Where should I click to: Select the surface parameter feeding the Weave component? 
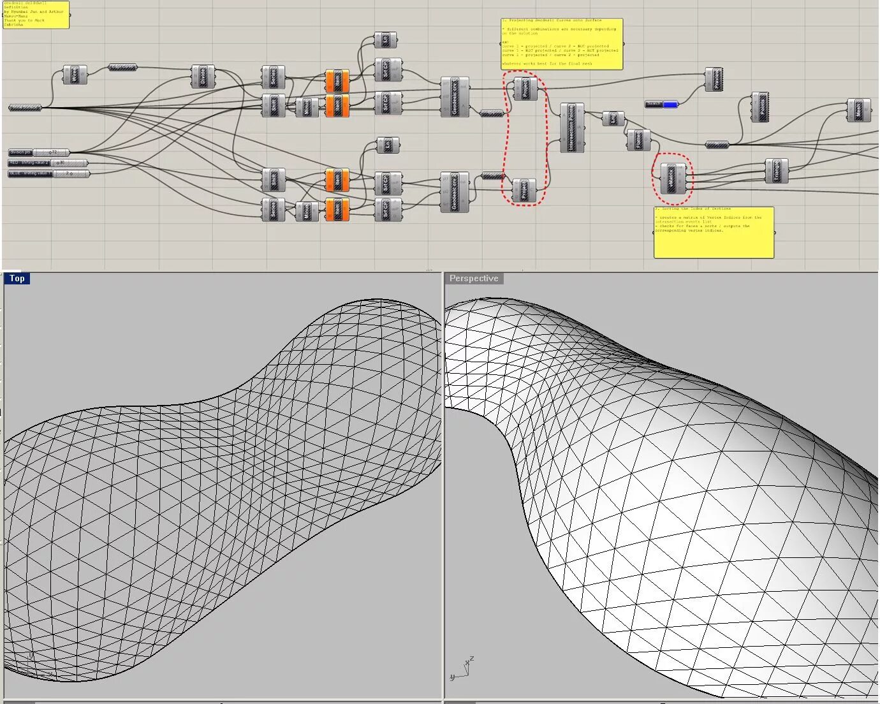(25, 108)
